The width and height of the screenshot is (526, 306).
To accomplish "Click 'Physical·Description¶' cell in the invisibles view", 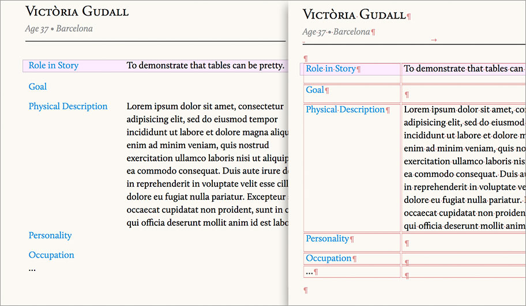I will point(352,168).
